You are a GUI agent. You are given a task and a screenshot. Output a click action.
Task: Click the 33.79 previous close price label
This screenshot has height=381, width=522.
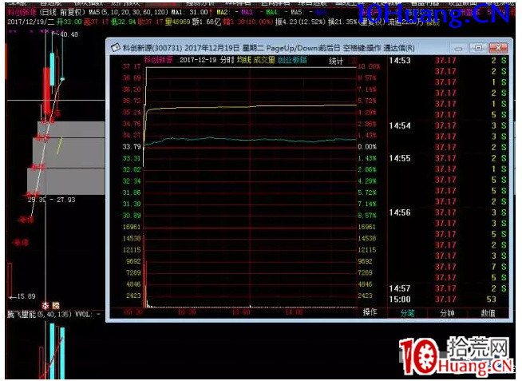pos(132,147)
